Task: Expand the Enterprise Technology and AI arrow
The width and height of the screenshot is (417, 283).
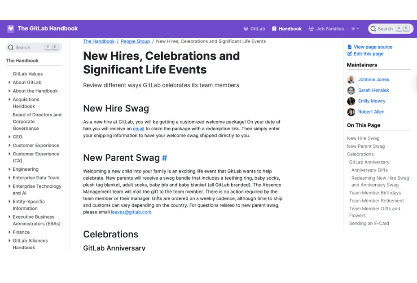Action: (x=9, y=186)
